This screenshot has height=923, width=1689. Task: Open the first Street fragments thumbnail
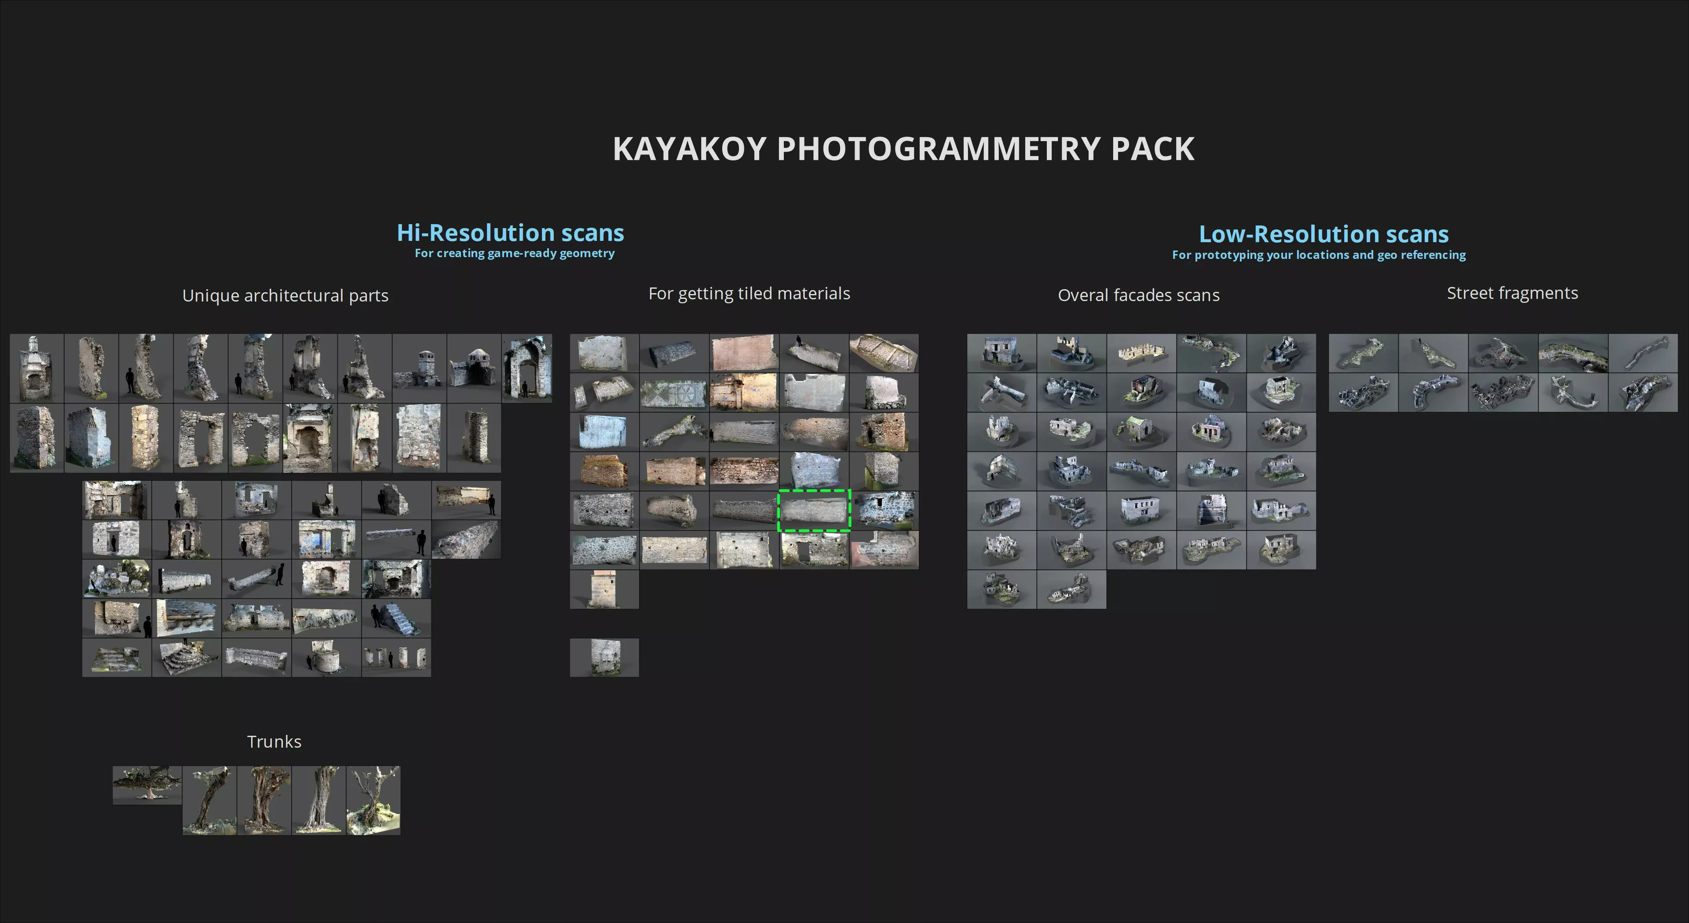tap(1363, 353)
